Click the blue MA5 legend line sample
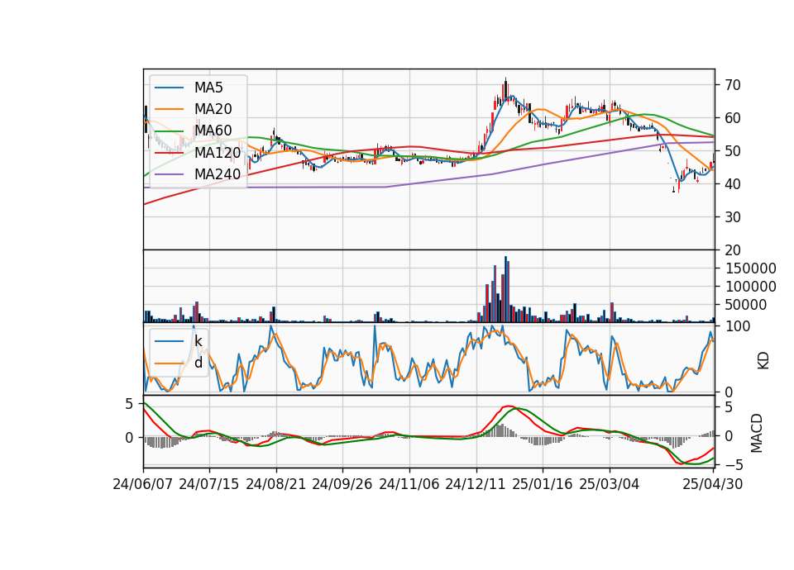 click(169, 88)
